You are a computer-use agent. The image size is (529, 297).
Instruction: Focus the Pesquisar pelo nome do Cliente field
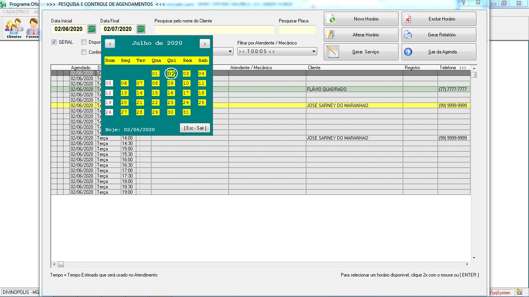(x=215, y=30)
